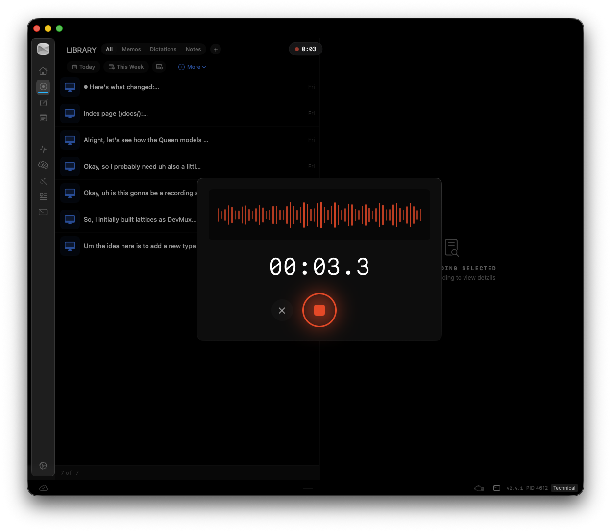Click the console icon in status bar
611x532 pixels.
[497, 488]
